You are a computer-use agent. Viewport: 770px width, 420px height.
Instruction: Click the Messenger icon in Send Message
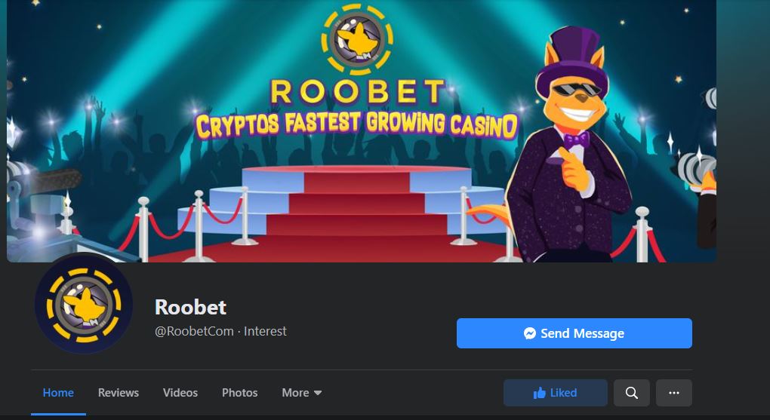pyautogui.click(x=529, y=333)
